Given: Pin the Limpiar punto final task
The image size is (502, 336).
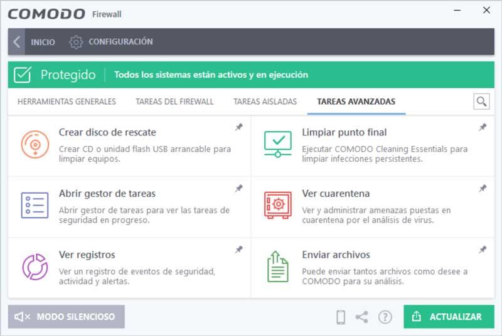Looking at the screenshot, I should coord(483,127).
